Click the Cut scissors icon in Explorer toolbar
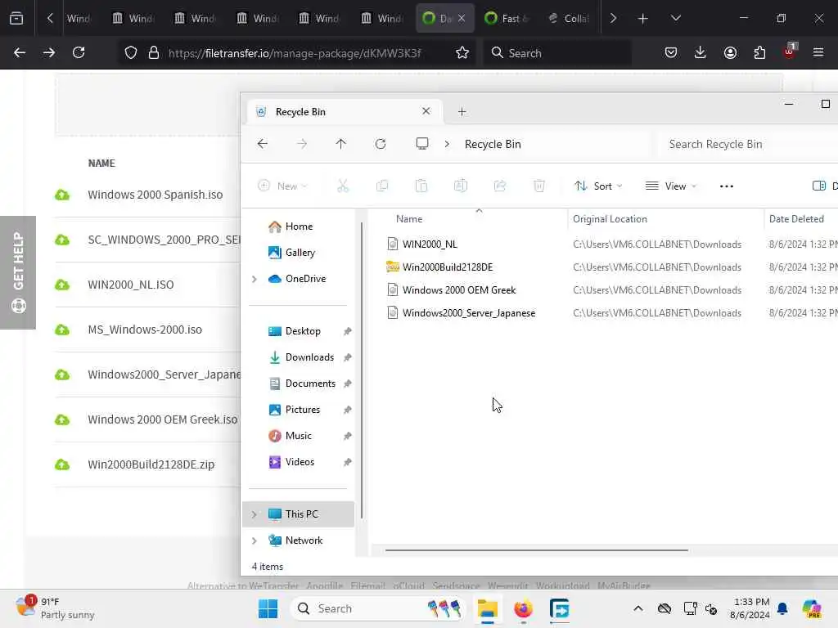 [x=343, y=186]
